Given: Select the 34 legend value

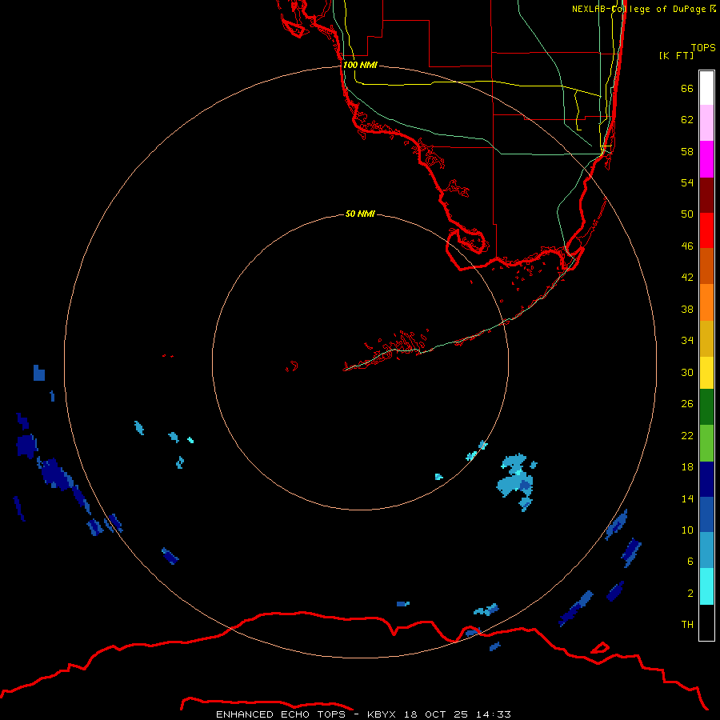Looking at the screenshot, I should [x=687, y=341].
